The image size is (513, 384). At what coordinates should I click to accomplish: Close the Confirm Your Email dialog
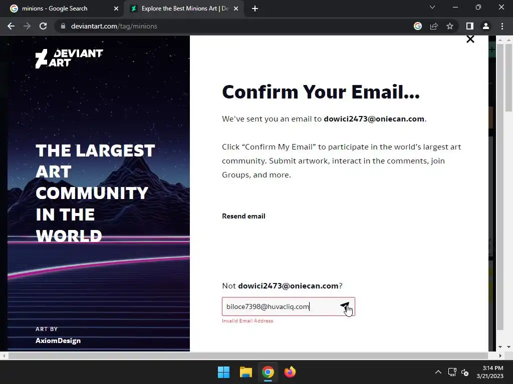click(x=470, y=39)
